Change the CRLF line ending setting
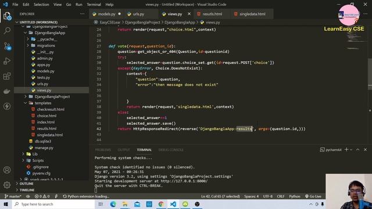Screen dimensions: 372x209 tap(280, 196)
